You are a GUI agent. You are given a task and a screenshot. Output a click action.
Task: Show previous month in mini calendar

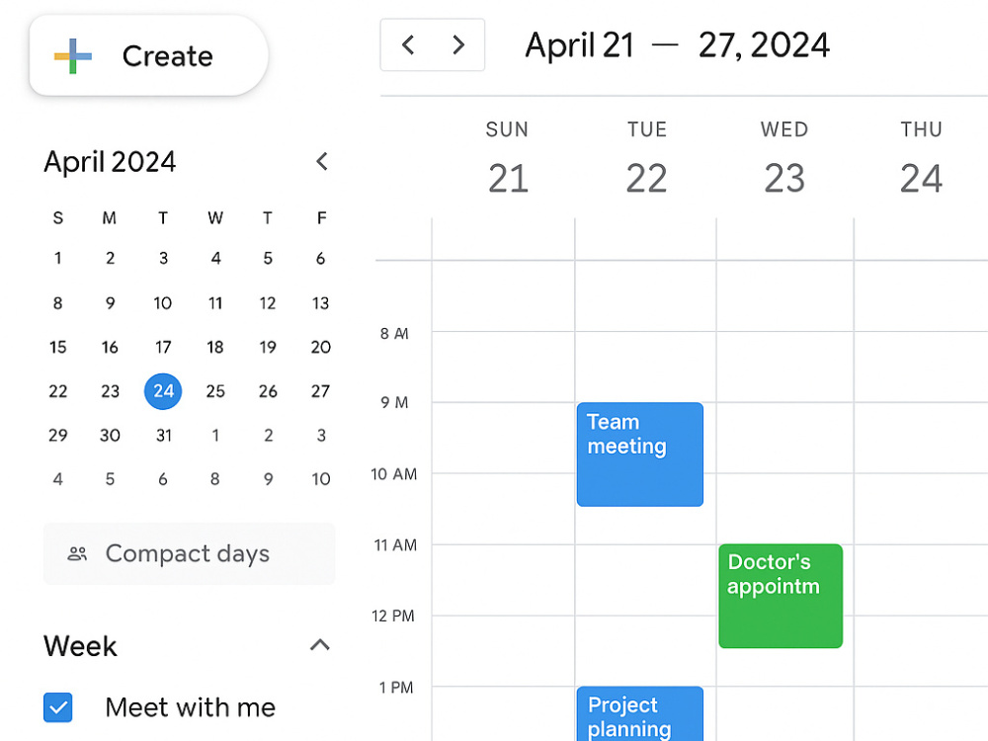pos(322,161)
